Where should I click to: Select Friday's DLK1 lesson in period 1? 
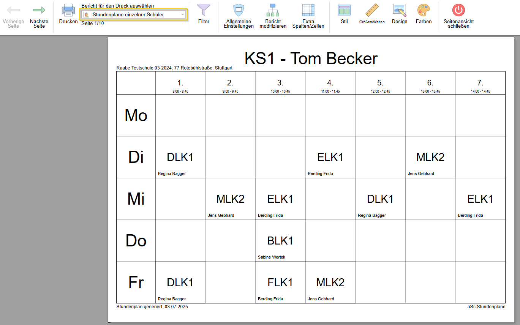180,282
